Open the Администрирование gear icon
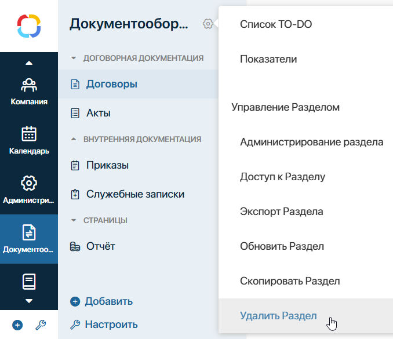Image resolution: width=393 pixels, height=339 pixels. (x=29, y=183)
